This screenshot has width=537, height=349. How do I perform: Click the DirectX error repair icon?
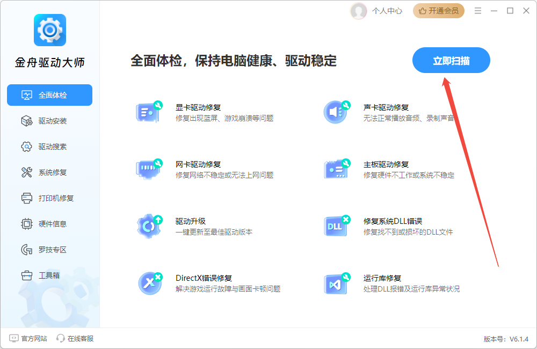pyautogui.click(x=148, y=283)
